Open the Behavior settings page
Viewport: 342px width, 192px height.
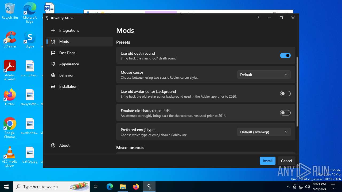tap(80, 75)
